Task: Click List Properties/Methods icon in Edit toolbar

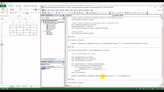Action: coord(113,13)
